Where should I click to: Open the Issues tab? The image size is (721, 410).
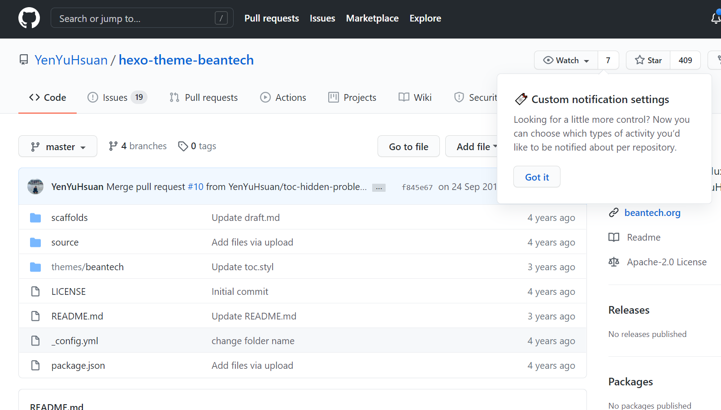pos(117,98)
